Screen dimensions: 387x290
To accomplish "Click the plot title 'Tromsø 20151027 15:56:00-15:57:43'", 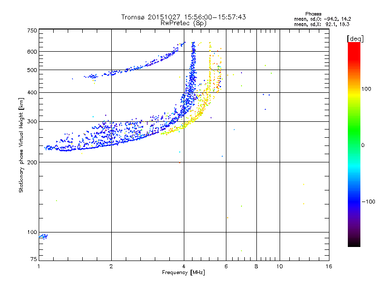I will coord(183,17).
